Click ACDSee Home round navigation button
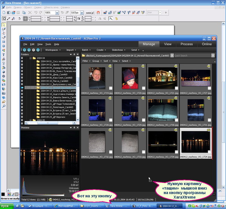The width and height of the screenshot is (226, 209). pyautogui.click(x=24, y=50)
